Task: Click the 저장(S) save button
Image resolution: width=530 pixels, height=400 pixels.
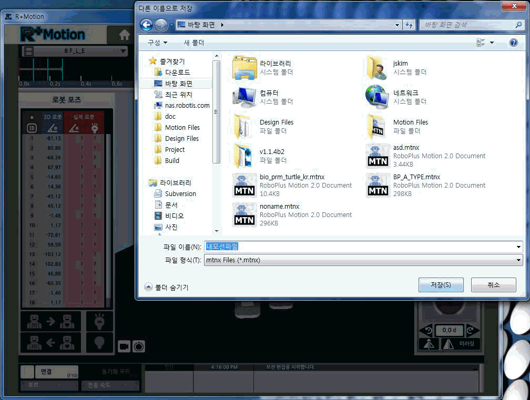Action: coord(441,285)
